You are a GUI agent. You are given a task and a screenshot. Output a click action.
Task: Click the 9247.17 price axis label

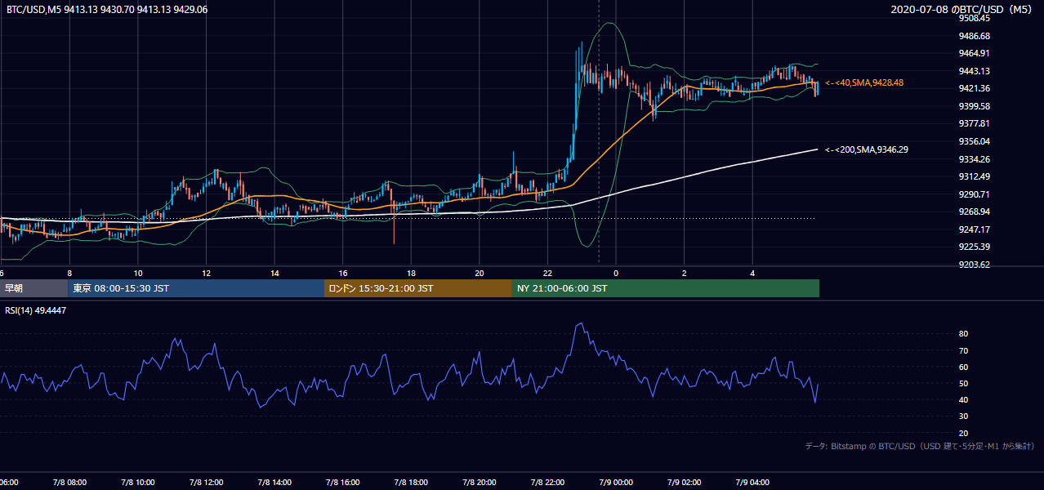point(975,230)
